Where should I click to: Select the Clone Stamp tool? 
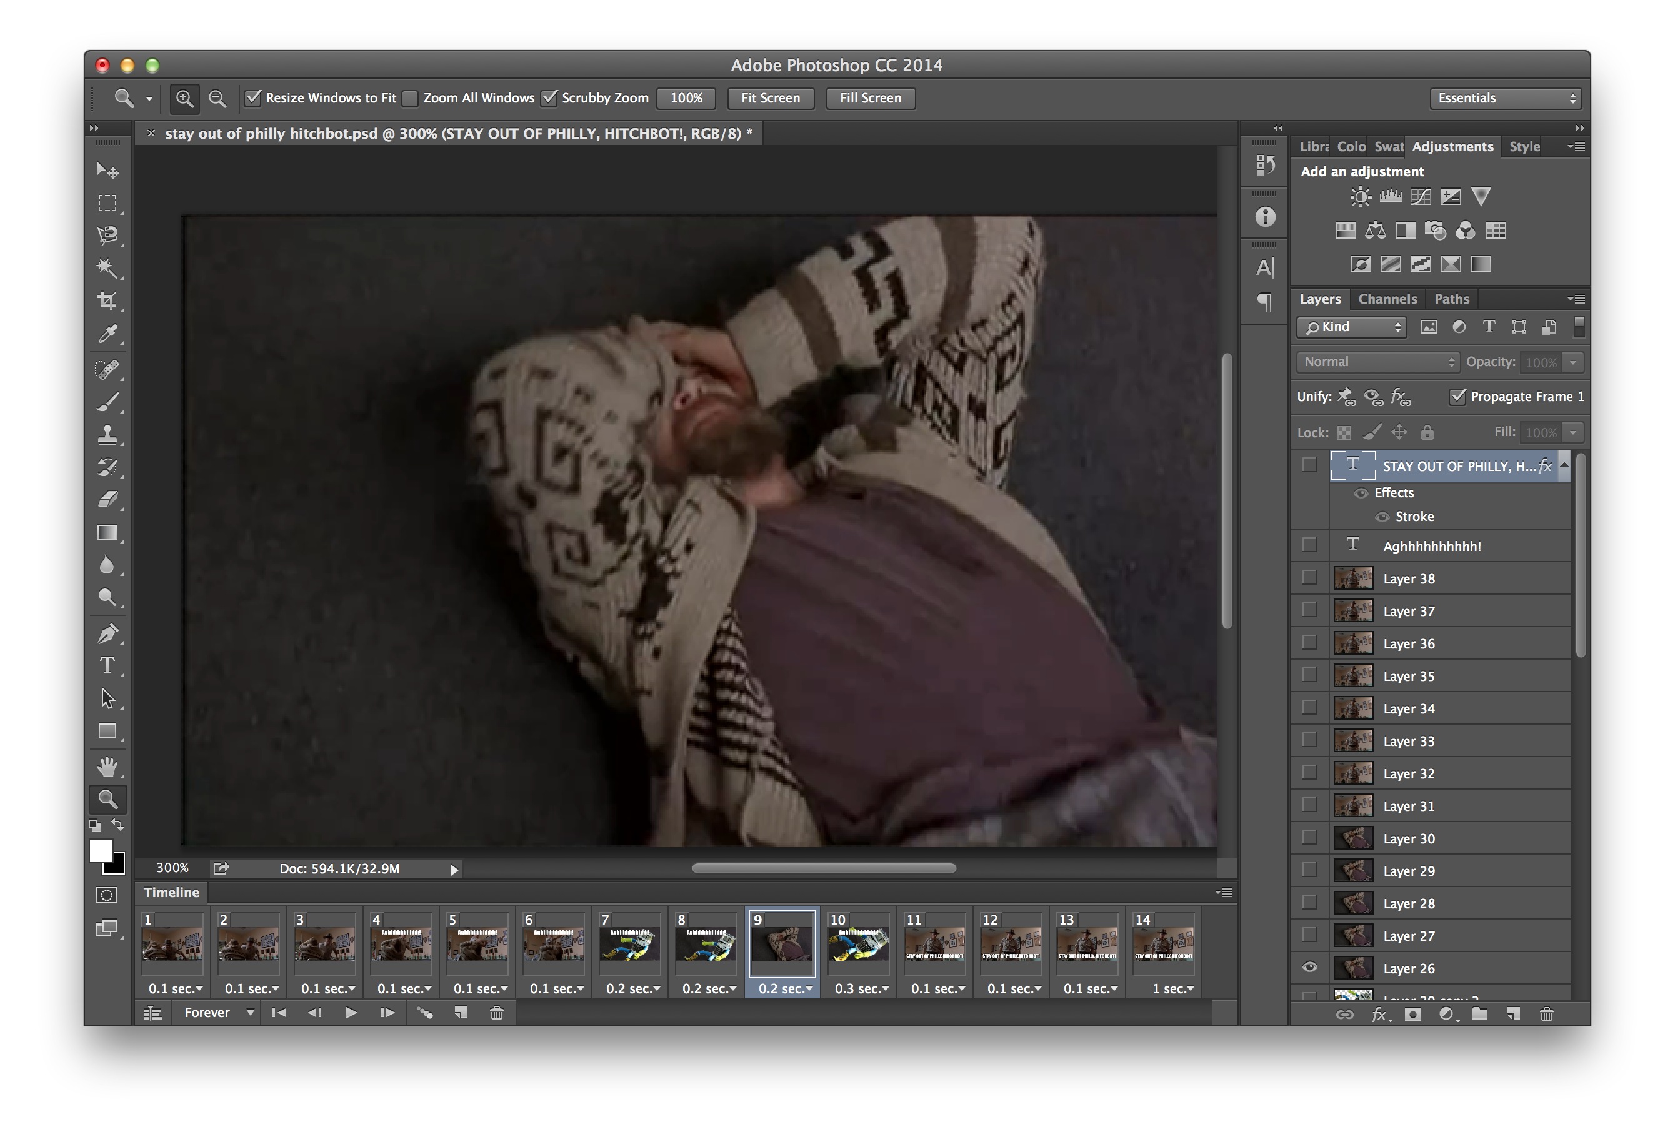pyautogui.click(x=107, y=434)
